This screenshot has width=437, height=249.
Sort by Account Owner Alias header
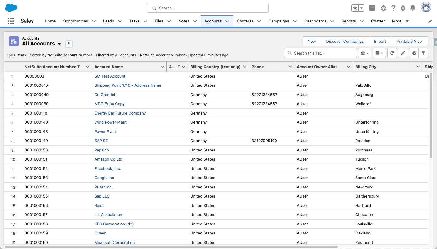click(317, 67)
